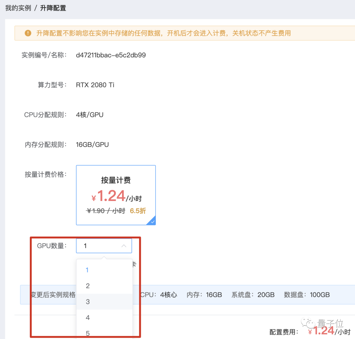This screenshot has width=355, height=339.
Task: Click option 4 in the GPU quantity list
Action: pyautogui.click(x=87, y=317)
